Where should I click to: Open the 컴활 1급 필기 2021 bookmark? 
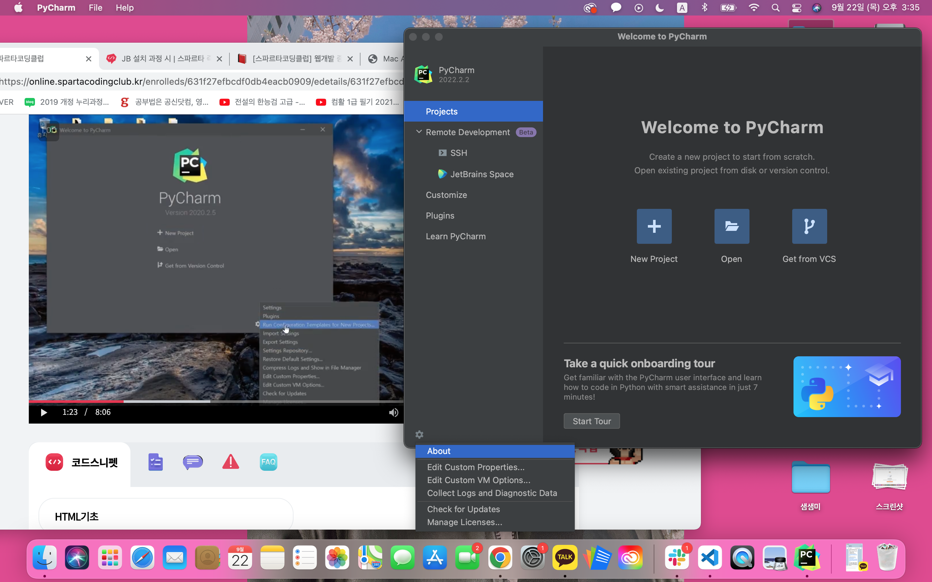pos(357,102)
